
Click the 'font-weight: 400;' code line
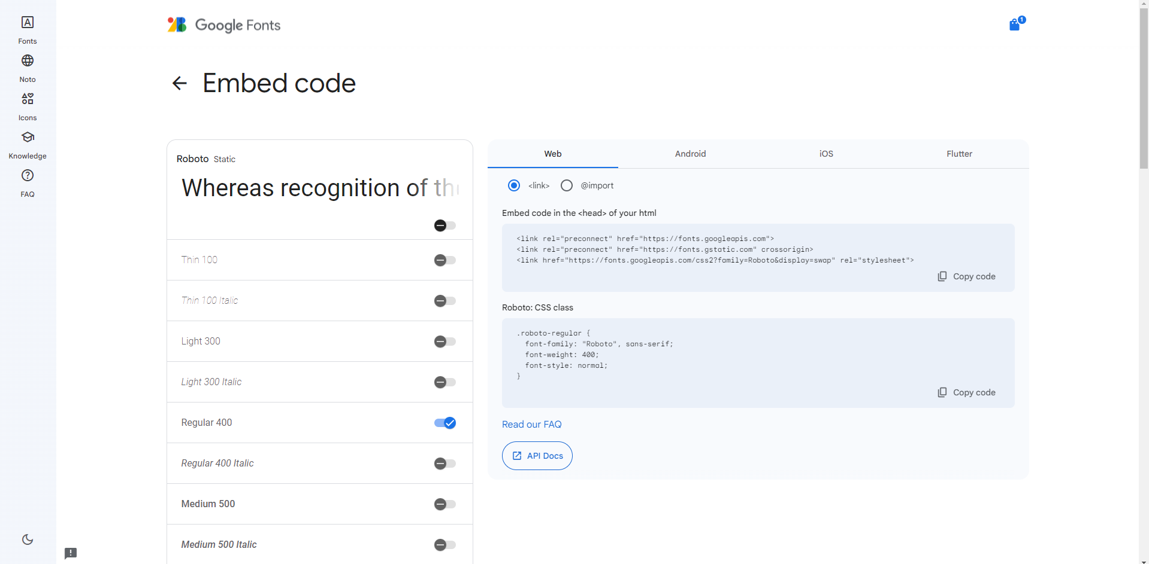pos(562,355)
